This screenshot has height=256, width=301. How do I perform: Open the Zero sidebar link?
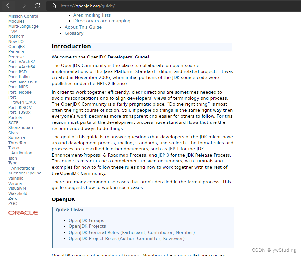pos(13,198)
